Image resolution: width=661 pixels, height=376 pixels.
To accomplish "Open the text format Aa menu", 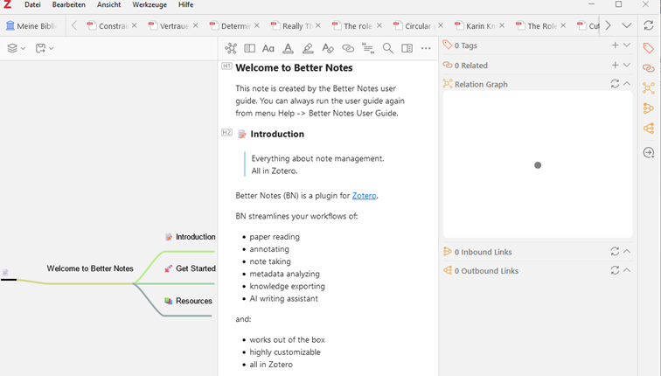I will (268, 48).
